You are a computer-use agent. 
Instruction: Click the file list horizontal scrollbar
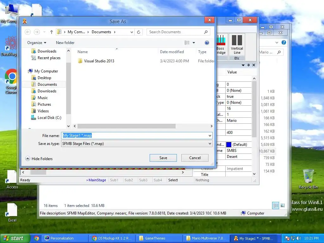(127, 126)
